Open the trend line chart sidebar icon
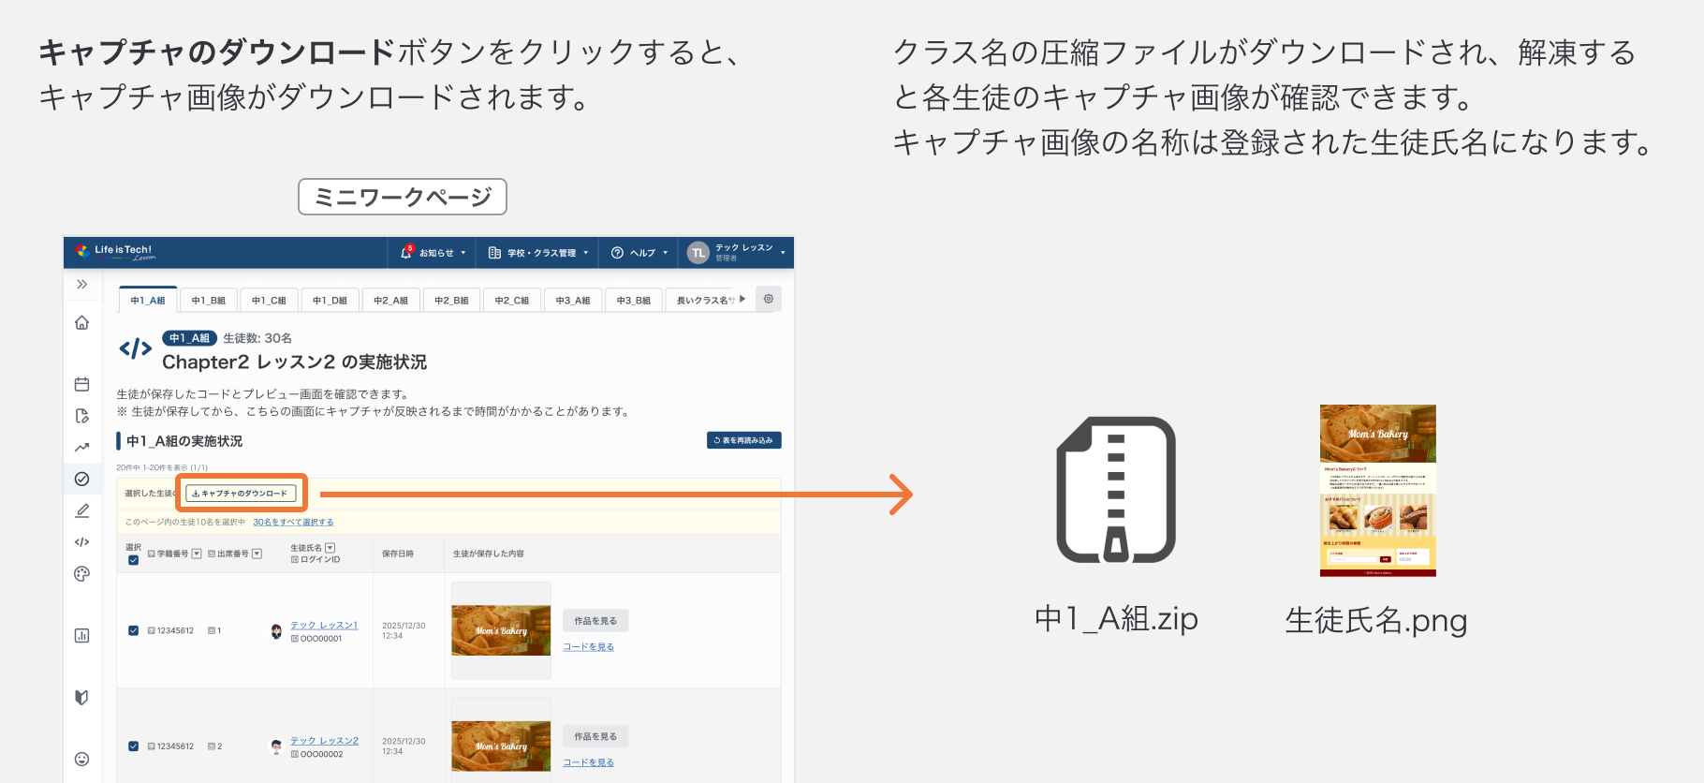Image resolution: width=1704 pixels, height=783 pixels. [82, 448]
